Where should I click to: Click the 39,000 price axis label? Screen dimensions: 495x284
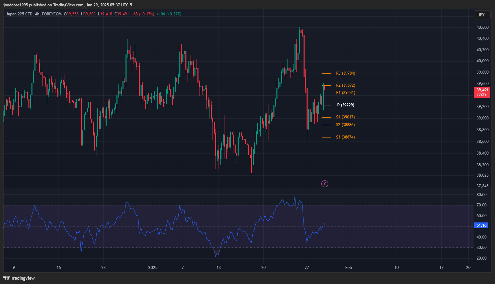[x=482, y=118]
